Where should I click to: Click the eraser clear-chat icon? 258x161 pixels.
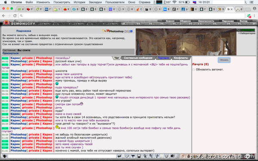pos(127,156)
